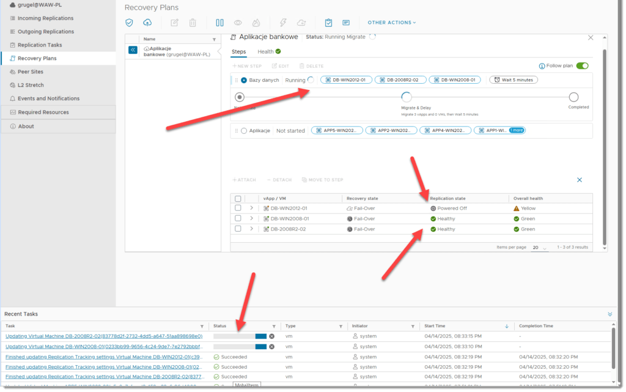Viewport: 626px width, 392px height.
Task: Click the cloud upload migrate icon
Action: (147, 23)
